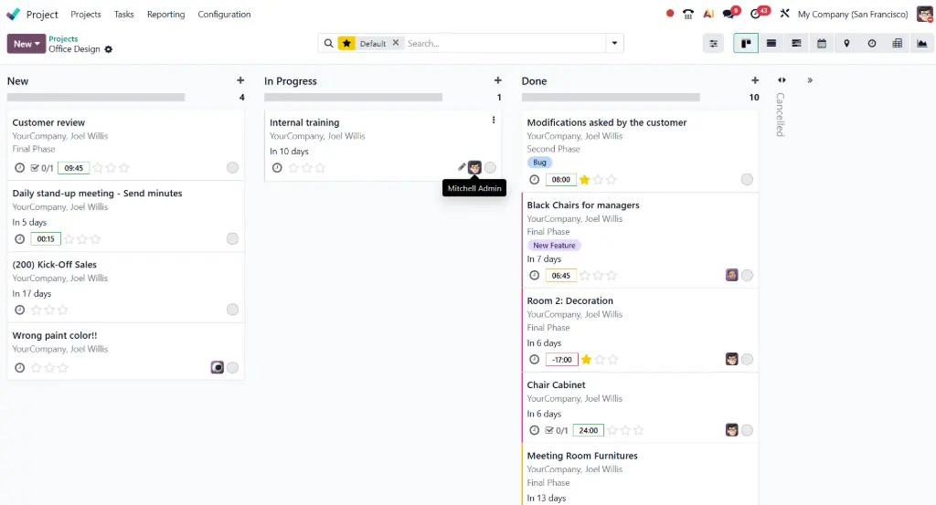Click the 24:00 hours badge on Chair Cabinet
Screen dimensions: 936x505
[x=588, y=430]
